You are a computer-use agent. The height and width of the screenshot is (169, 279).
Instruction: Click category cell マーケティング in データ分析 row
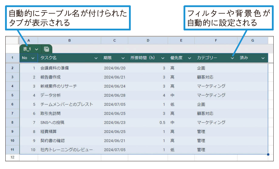click(x=216, y=95)
